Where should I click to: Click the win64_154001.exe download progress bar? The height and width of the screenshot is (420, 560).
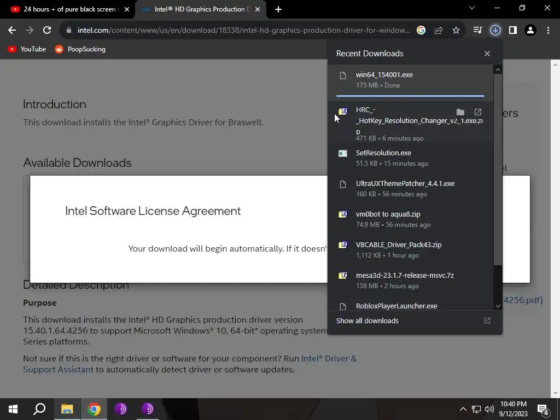pyautogui.click(x=410, y=96)
